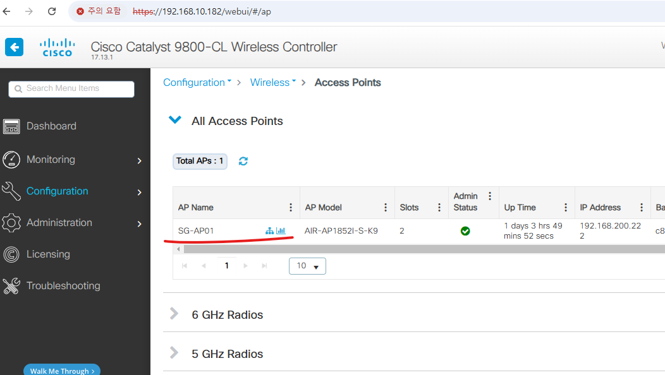Sort by the AP Name column header

[x=196, y=208]
